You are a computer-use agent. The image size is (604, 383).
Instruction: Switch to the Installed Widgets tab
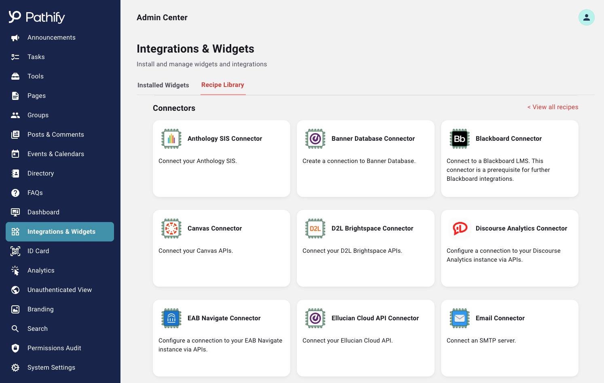[x=163, y=85]
